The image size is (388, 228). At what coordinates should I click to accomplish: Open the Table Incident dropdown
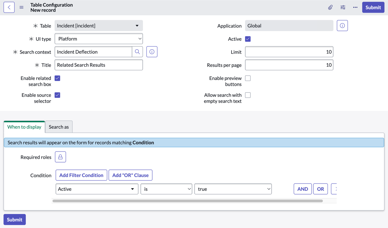(99, 26)
